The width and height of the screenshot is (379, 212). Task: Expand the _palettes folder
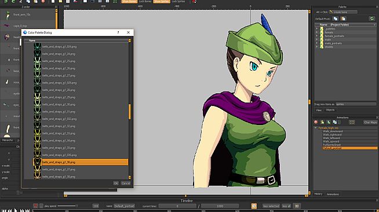click(317, 29)
